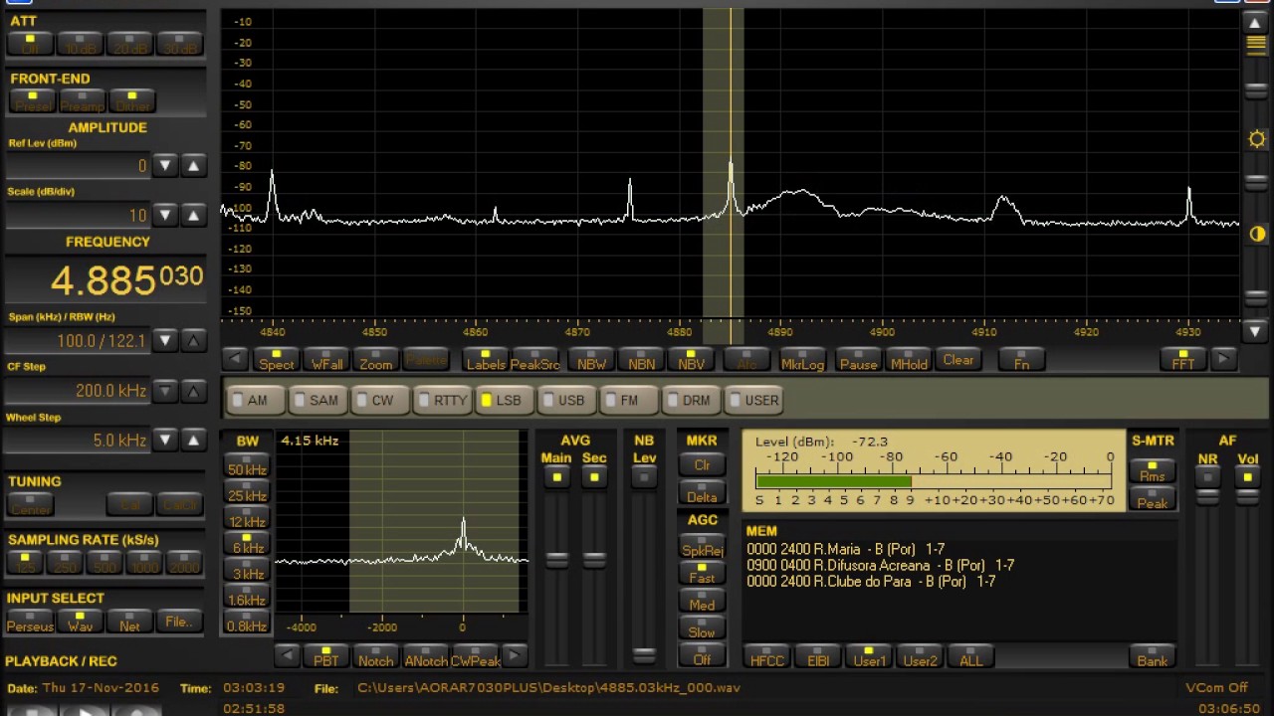This screenshot has width=1274, height=716.
Task: Decrease the Wheel Step value
Action: pos(165,440)
